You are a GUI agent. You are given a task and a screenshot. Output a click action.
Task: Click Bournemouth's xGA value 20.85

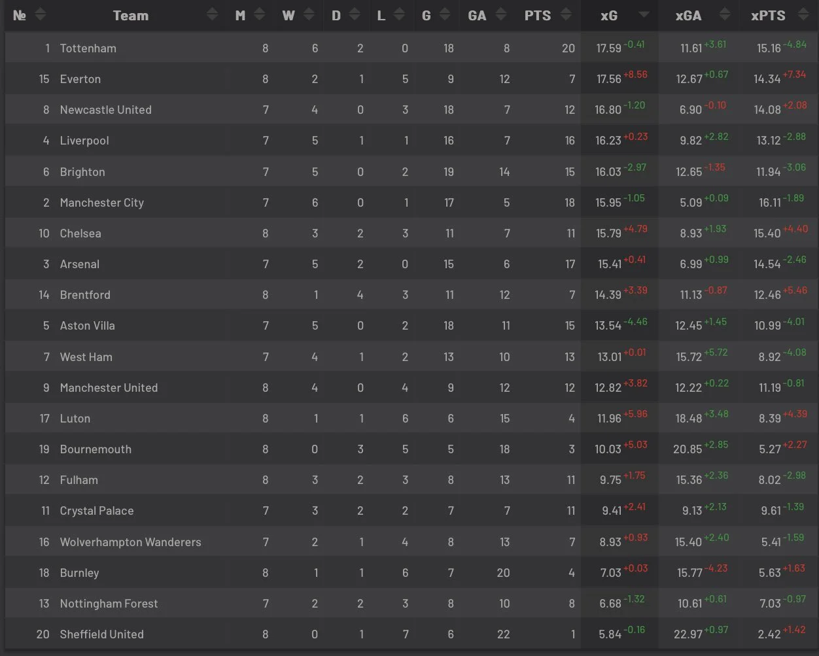click(688, 449)
